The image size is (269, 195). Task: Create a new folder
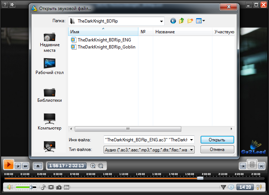[x=190, y=21]
